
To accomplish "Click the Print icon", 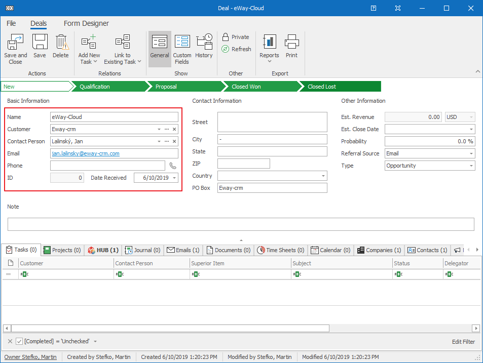I will pos(292,42).
